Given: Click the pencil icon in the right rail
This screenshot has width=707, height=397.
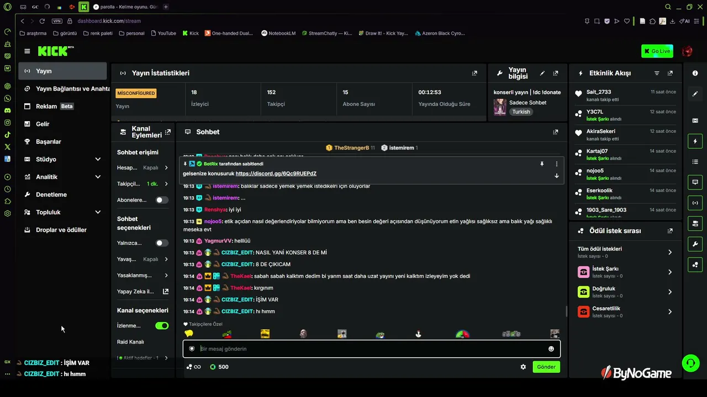Looking at the screenshot, I should [x=695, y=94].
